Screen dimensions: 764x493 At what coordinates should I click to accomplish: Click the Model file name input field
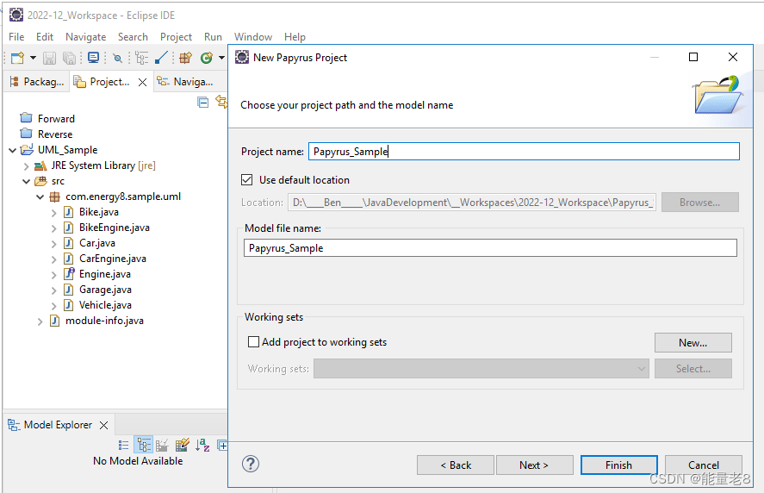[x=490, y=247]
